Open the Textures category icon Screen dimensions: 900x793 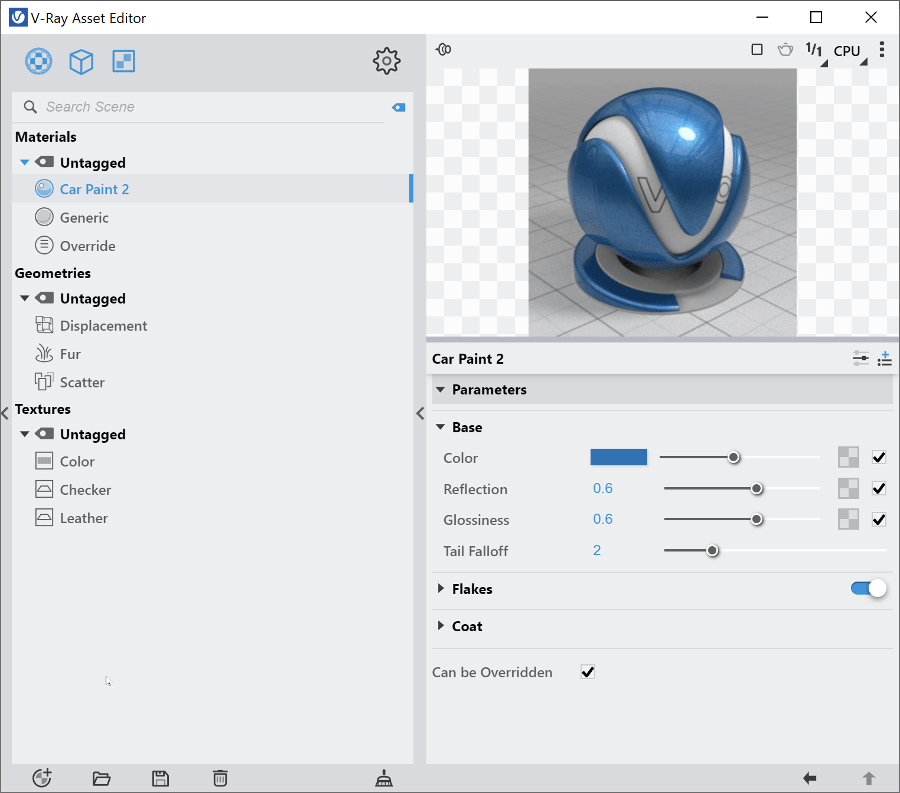(123, 61)
